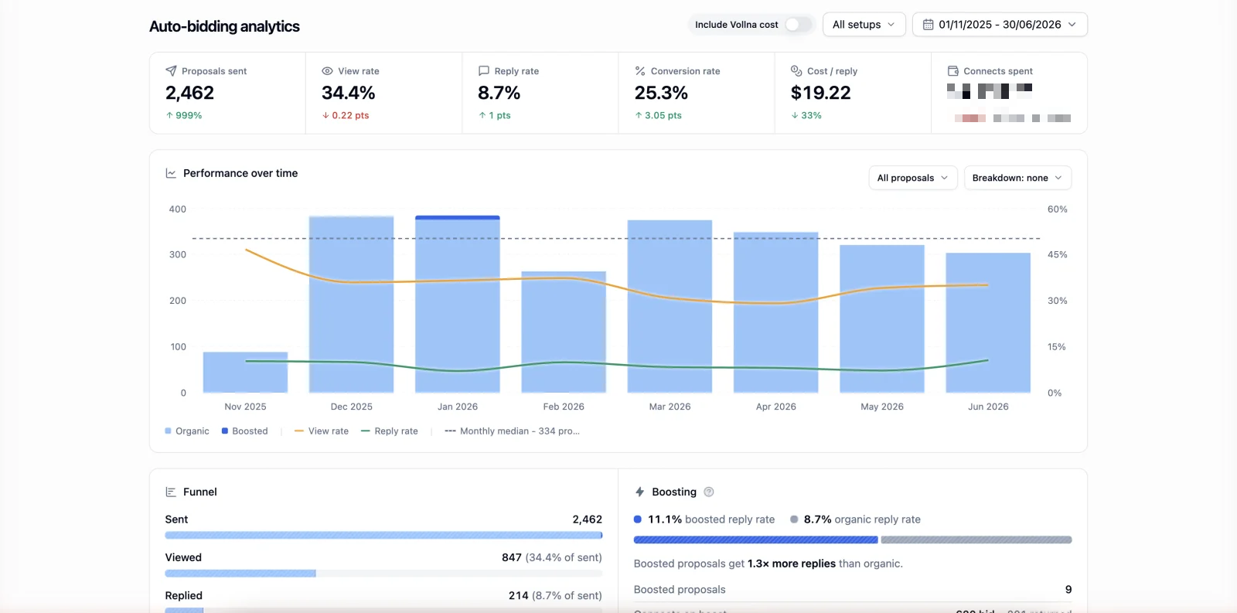
Task: Click the 1.3× more replies text
Action: click(792, 564)
